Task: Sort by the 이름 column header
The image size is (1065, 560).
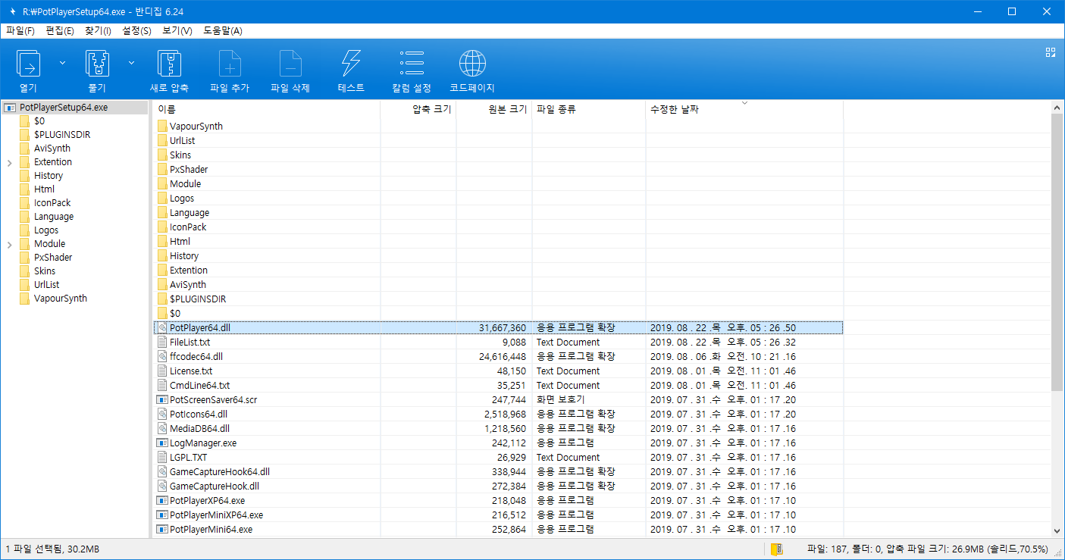Action: point(267,109)
